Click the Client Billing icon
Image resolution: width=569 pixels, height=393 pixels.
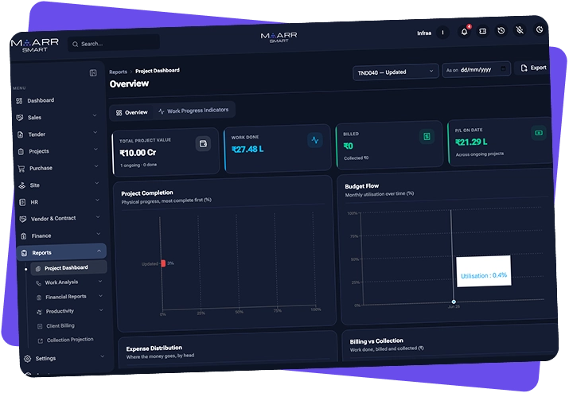pyautogui.click(x=40, y=326)
